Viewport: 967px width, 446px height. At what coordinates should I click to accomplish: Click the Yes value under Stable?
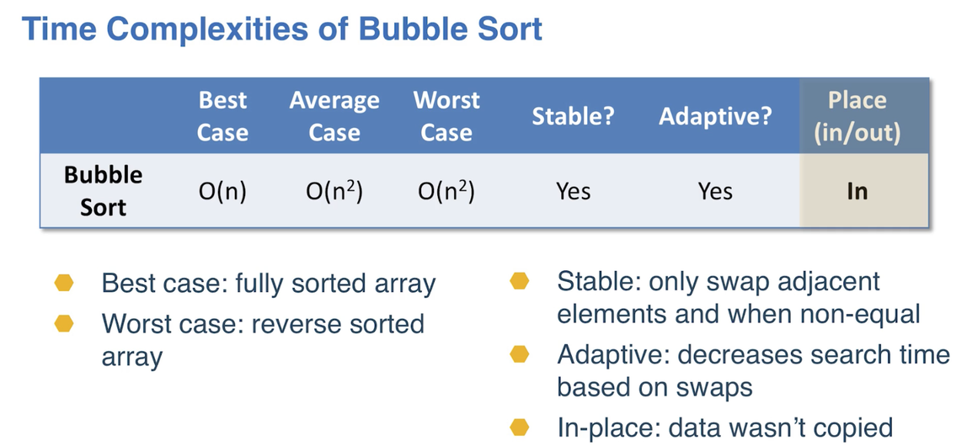coord(574,192)
